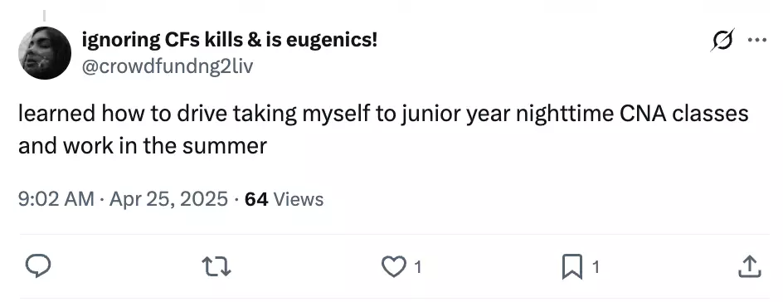The height and width of the screenshot is (302, 783).
Task: Click the like count next to heart
Action: point(418,267)
